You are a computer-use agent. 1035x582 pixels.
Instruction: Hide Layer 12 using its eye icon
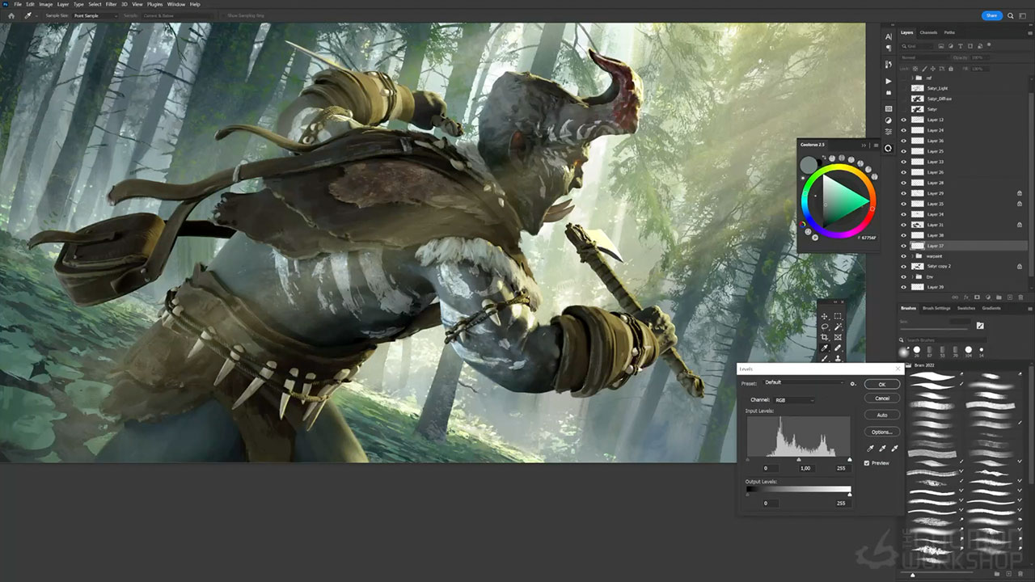coord(904,120)
